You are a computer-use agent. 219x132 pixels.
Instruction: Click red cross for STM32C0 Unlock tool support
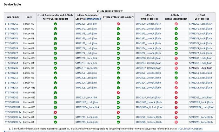pyautogui.click(x=118, y=24)
